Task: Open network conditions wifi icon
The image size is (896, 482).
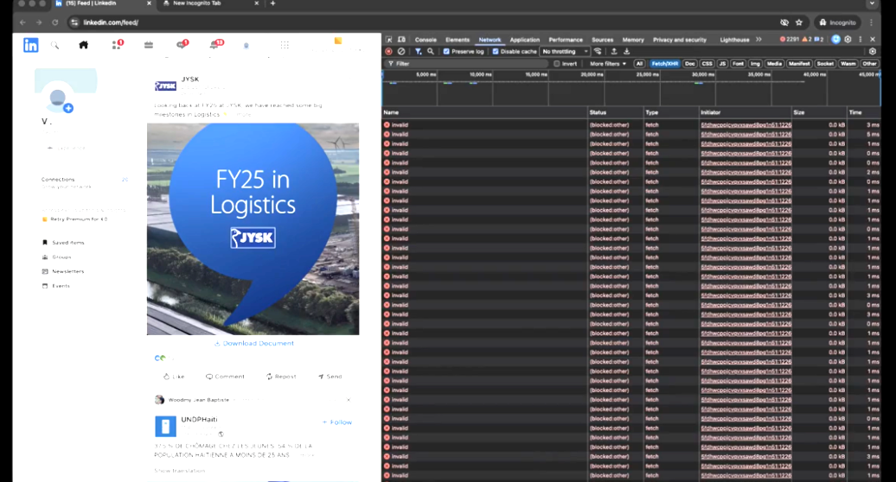Action: [x=598, y=51]
